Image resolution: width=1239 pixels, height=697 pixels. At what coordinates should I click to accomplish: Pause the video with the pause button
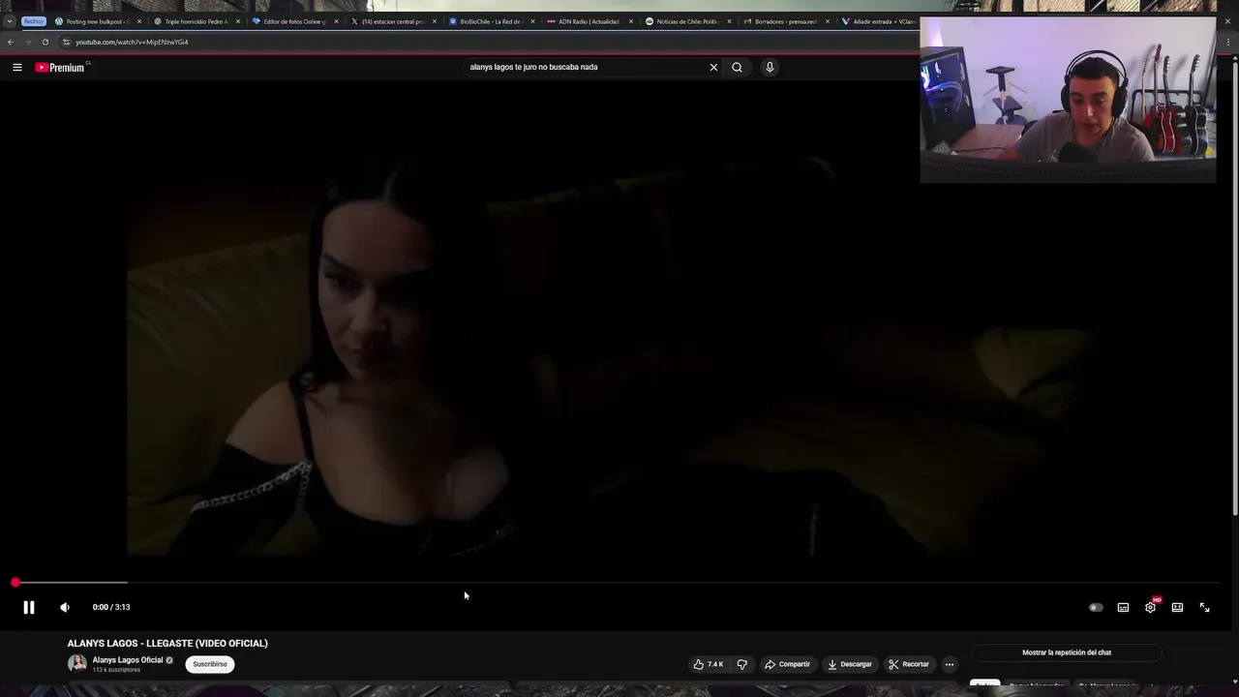pos(29,607)
